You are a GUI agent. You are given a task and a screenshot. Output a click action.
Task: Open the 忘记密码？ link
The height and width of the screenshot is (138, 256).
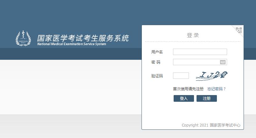tap(216, 89)
